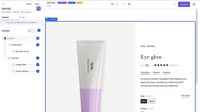Click the Eye glow product title
This screenshot has height=112, width=200.
[151, 57]
